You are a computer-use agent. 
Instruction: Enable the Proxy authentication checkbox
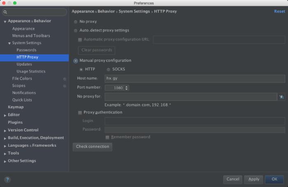[x=80, y=112]
